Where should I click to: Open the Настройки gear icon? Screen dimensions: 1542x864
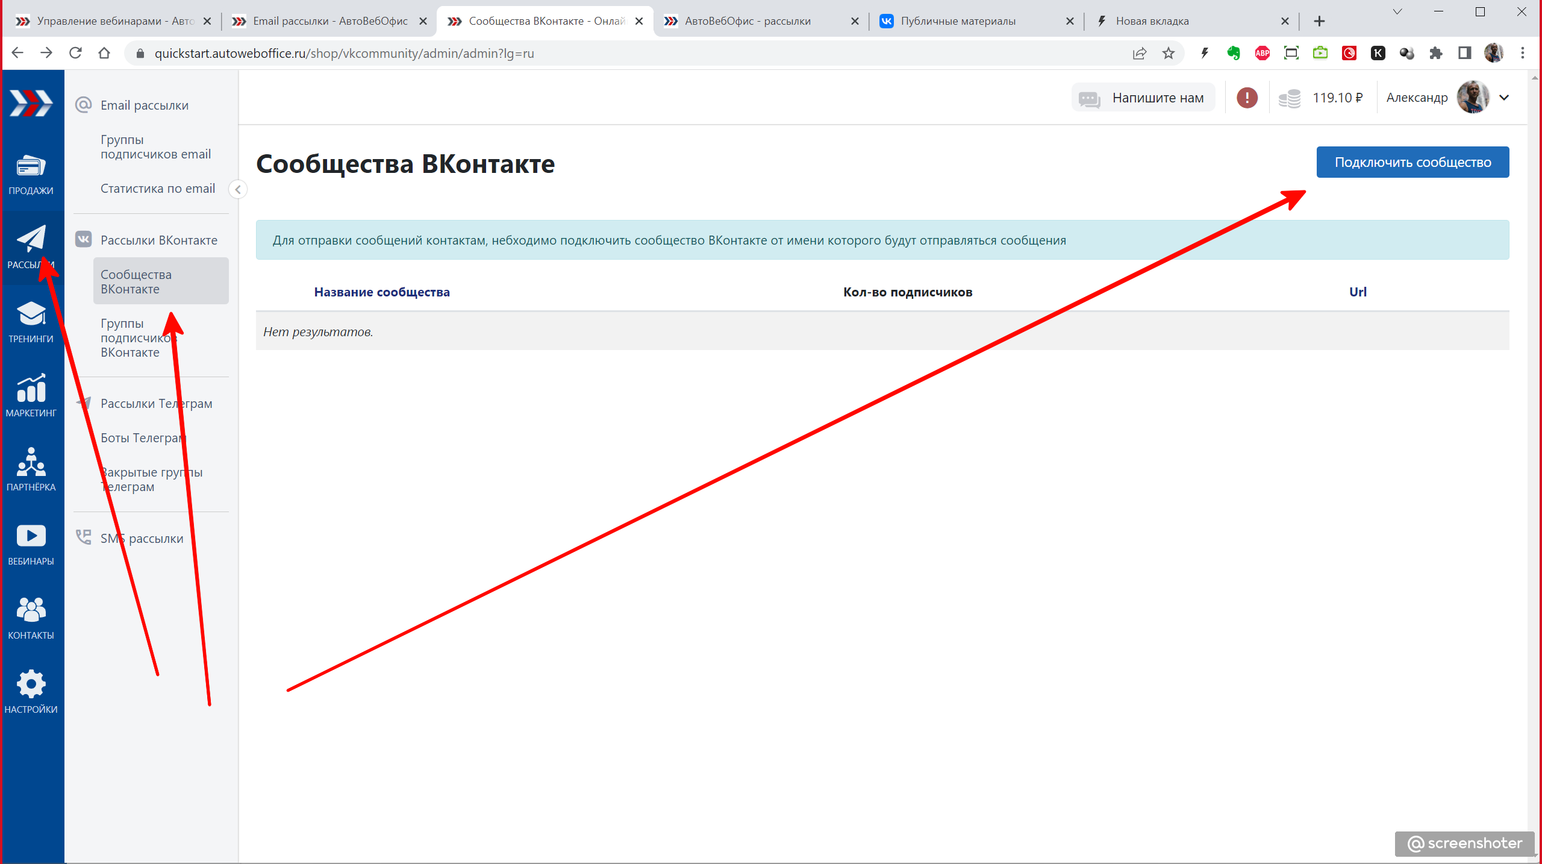tap(31, 684)
